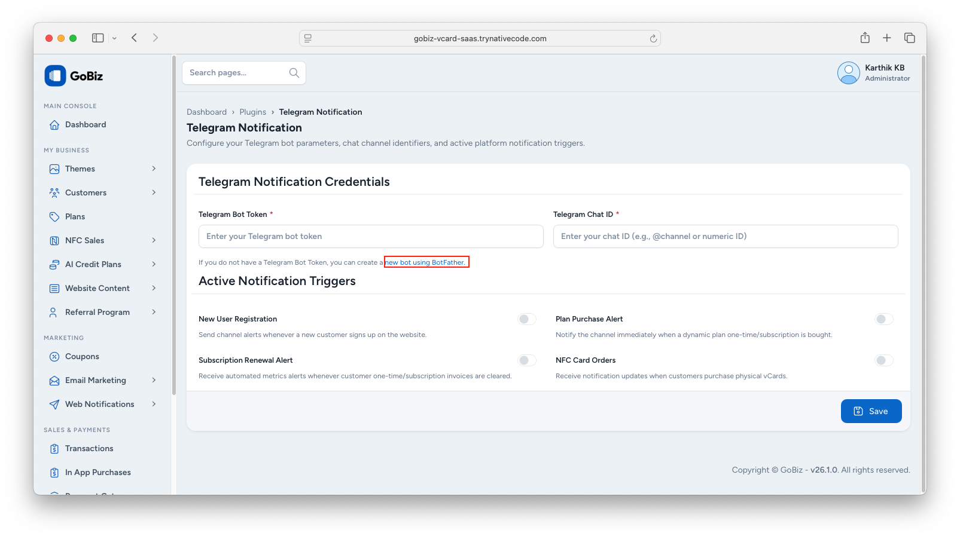
Task: Go forward with Safari forward arrow
Action: (x=156, y=38)
